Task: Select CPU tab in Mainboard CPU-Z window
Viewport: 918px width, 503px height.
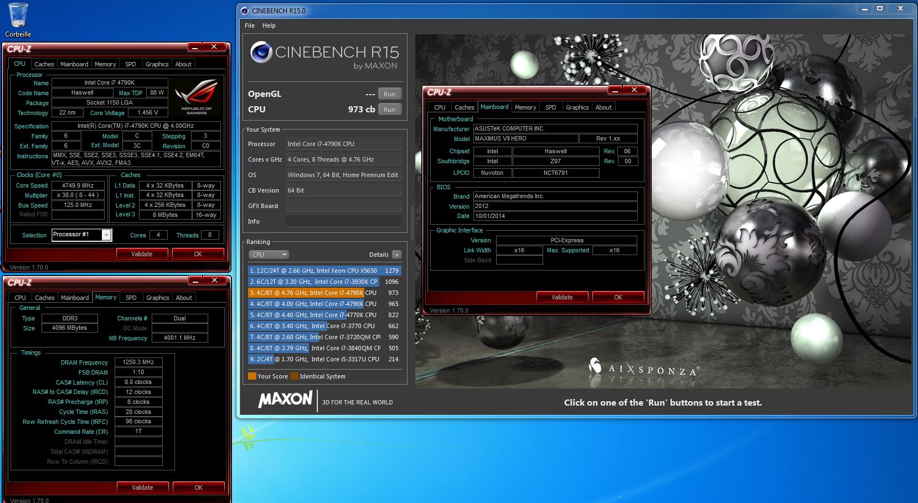Action: point(440,107)
